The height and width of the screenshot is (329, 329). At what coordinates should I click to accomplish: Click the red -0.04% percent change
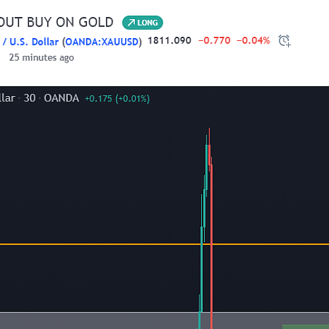253,41
